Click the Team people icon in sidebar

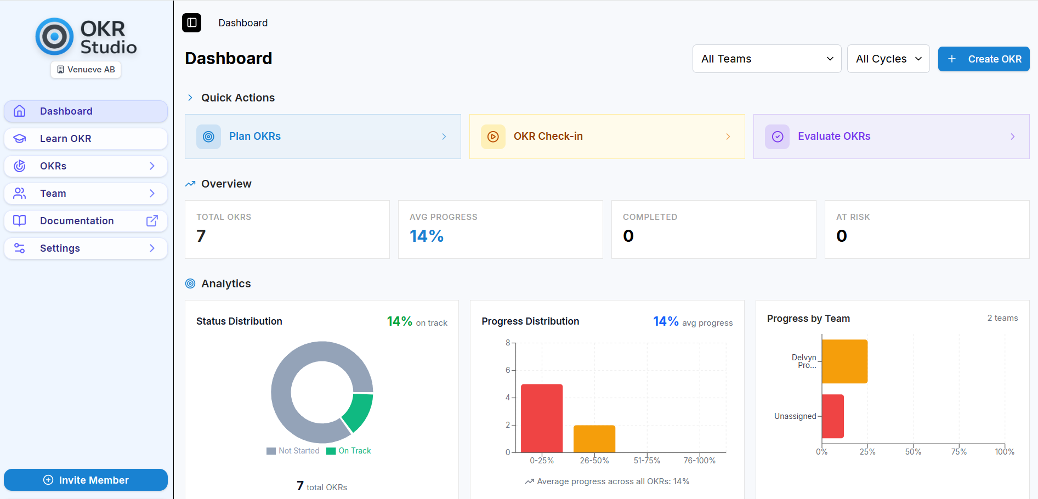(20, 193)
